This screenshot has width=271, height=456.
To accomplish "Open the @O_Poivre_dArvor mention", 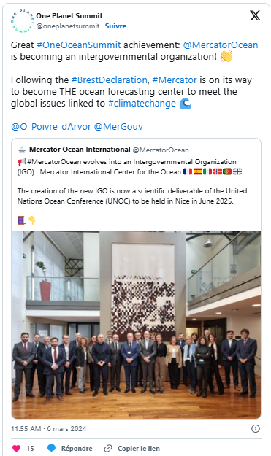I will point(51,126).
